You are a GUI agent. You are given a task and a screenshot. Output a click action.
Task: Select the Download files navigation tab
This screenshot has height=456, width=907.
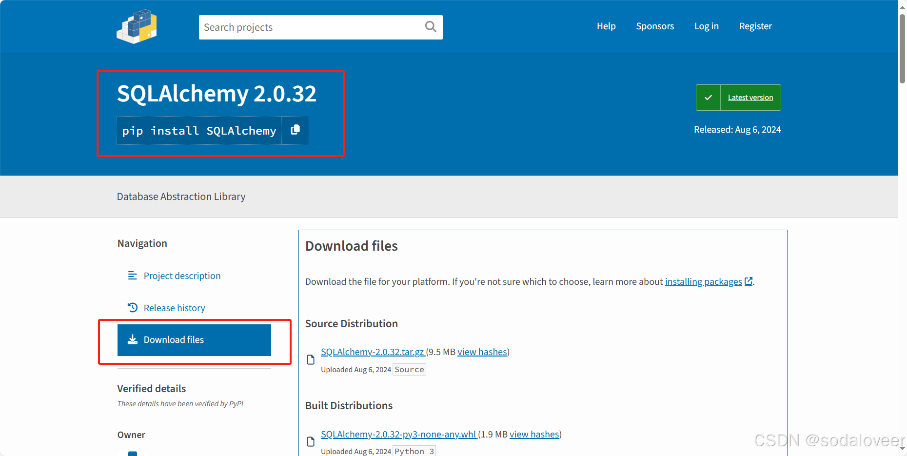(194, 340)
